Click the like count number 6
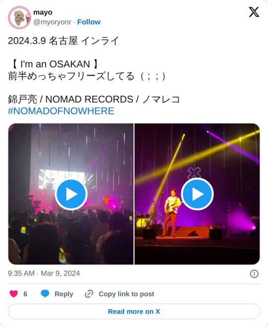Screen dimensions: 268x327 pyautogui.click(x=25, y=294)
